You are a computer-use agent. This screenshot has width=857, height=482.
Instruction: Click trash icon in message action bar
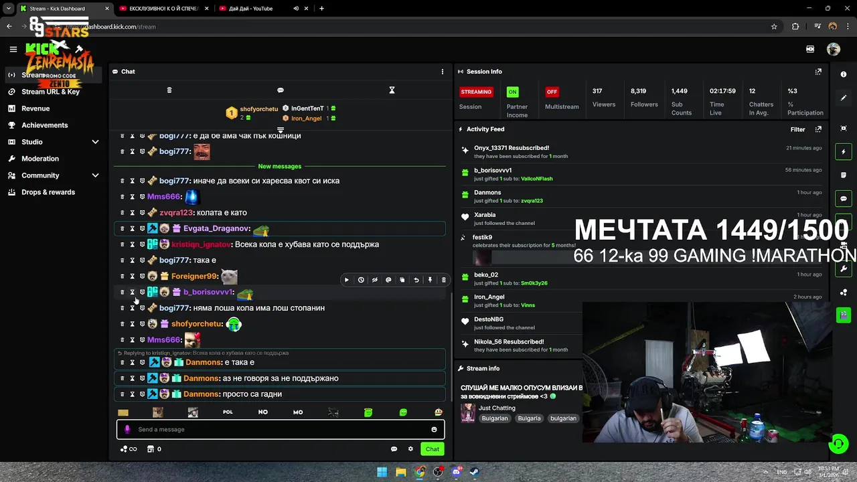point(443,280)
